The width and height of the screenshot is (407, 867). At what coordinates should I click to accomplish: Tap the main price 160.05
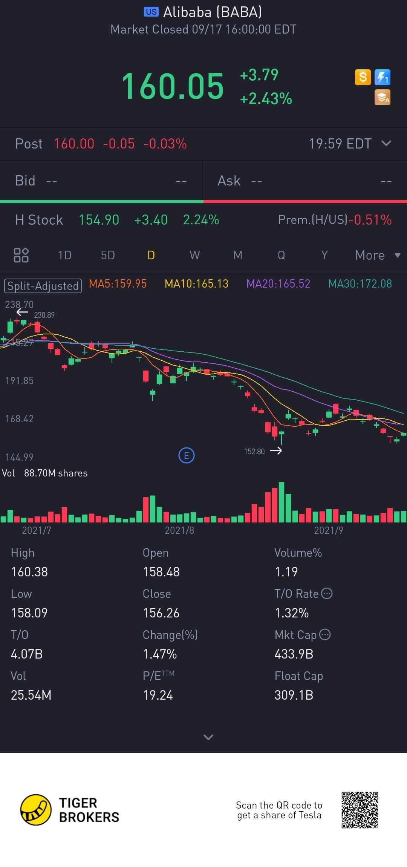point(173,87)
